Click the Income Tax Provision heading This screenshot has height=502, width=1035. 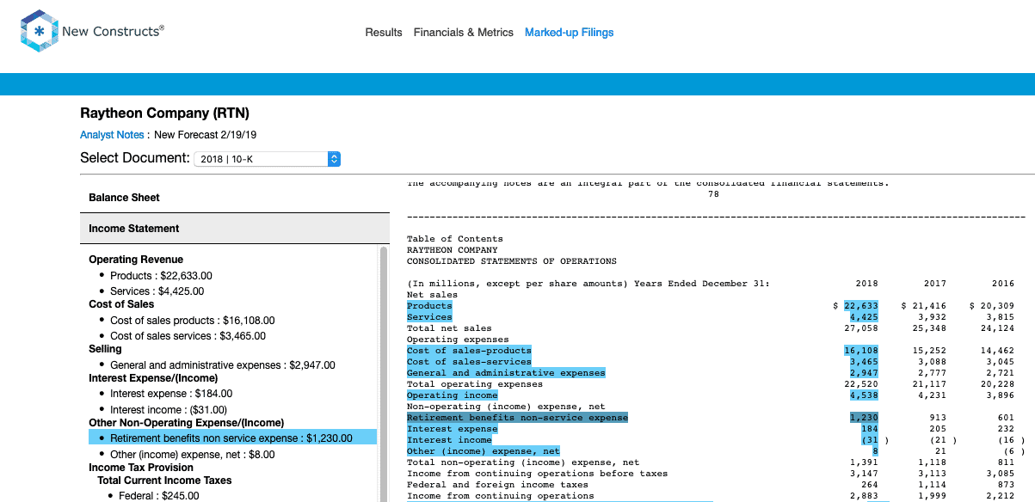click(x=141, y=468)
